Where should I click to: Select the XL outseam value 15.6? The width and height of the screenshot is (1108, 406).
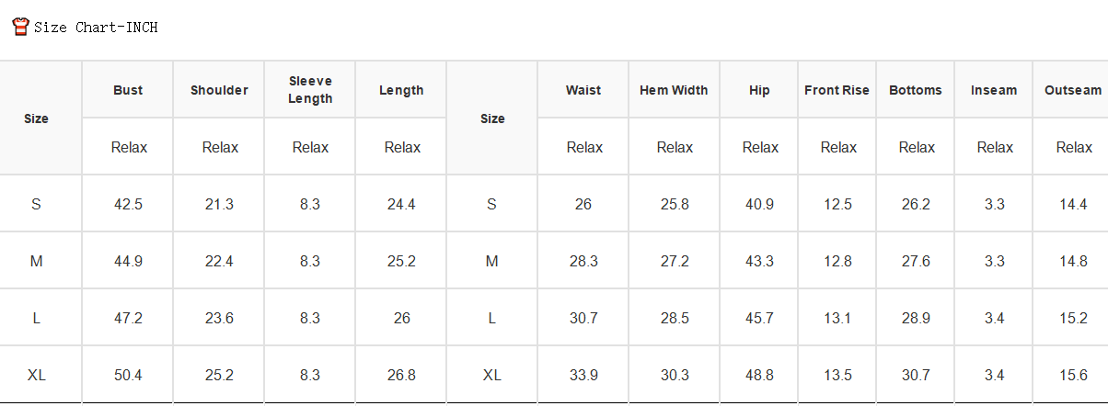[1073, 375]
